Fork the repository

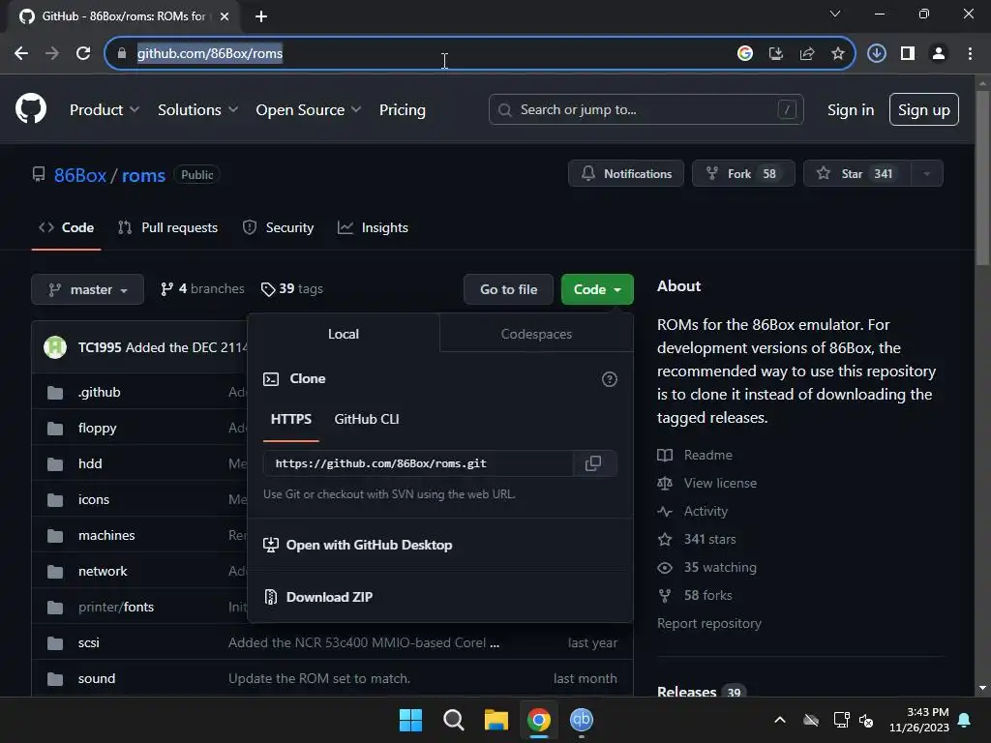(743, 173)
